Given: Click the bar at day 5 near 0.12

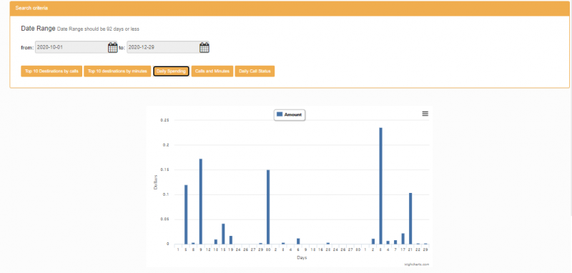Looking at the screenshot, I should [186, 214].
